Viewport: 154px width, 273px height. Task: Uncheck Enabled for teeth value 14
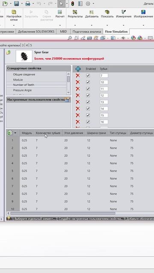pyautogui.click(x=88, y=109)
